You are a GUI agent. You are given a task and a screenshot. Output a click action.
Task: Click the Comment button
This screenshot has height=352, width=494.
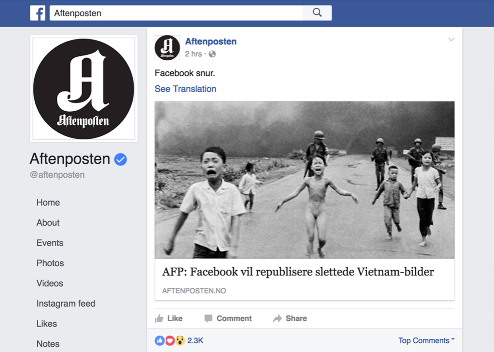(228, 318)
